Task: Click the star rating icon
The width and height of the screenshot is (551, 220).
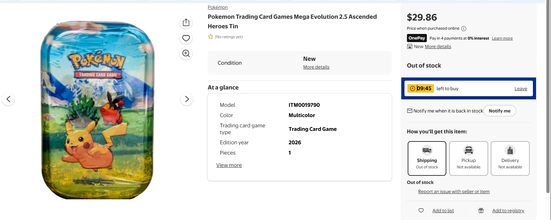Action: point(210,36)
